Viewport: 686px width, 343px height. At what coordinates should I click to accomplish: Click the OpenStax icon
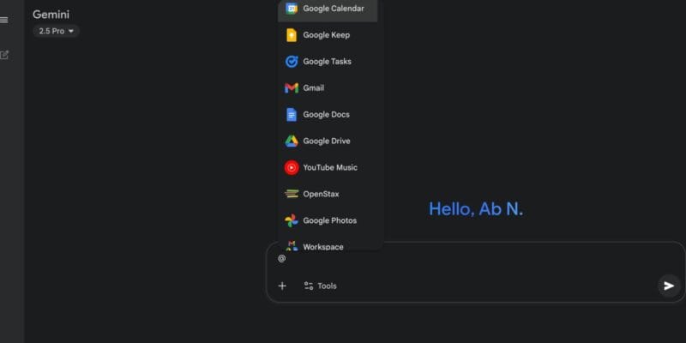[292, 194]
